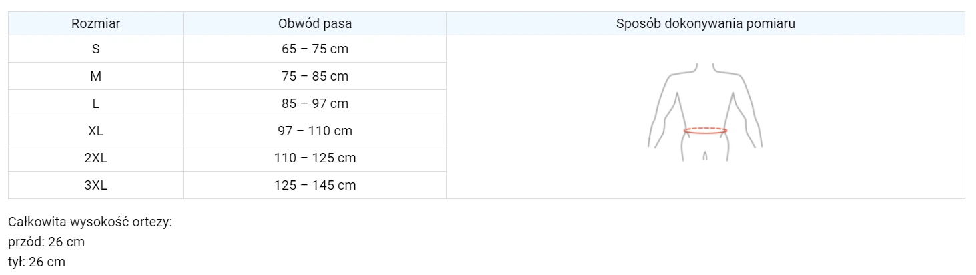Screen dimensions: 976x275
Task: Select the Rozmiar column header
Action: 96,23
